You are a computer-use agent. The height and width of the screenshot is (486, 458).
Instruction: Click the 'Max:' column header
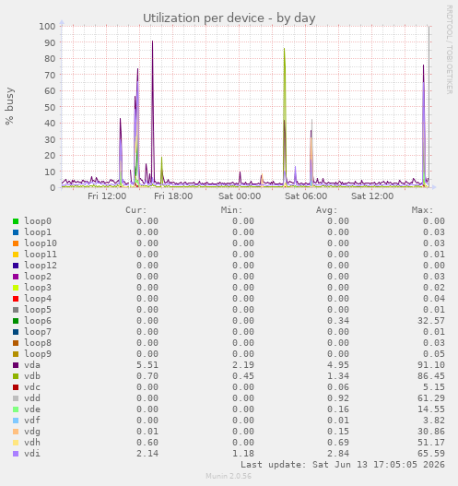click(422, 210)
